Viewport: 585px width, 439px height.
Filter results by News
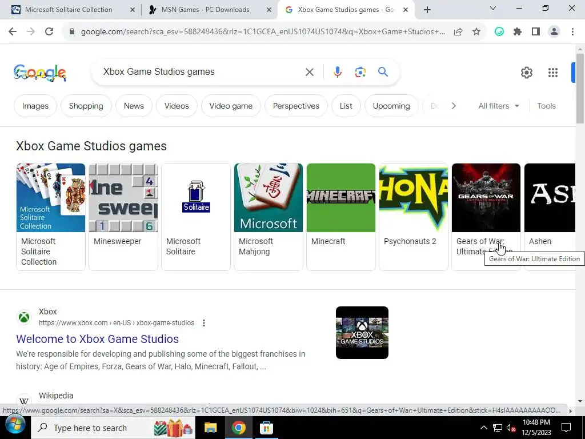[134, 106]
